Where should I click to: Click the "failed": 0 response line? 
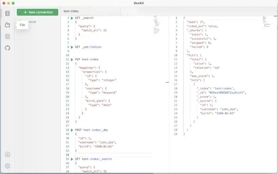tap(199, 47)
